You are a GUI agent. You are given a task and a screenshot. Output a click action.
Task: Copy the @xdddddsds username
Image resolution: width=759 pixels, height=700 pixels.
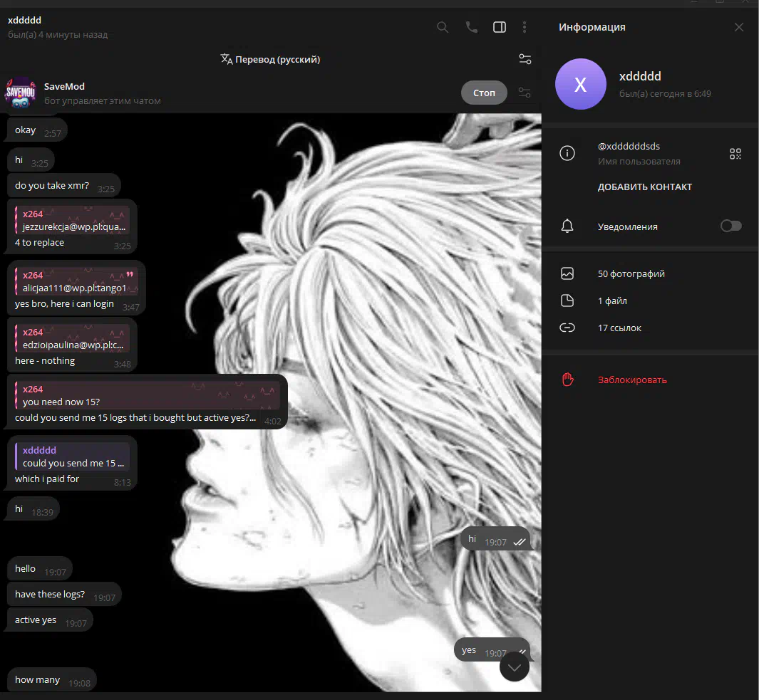[x=629, y=146]
